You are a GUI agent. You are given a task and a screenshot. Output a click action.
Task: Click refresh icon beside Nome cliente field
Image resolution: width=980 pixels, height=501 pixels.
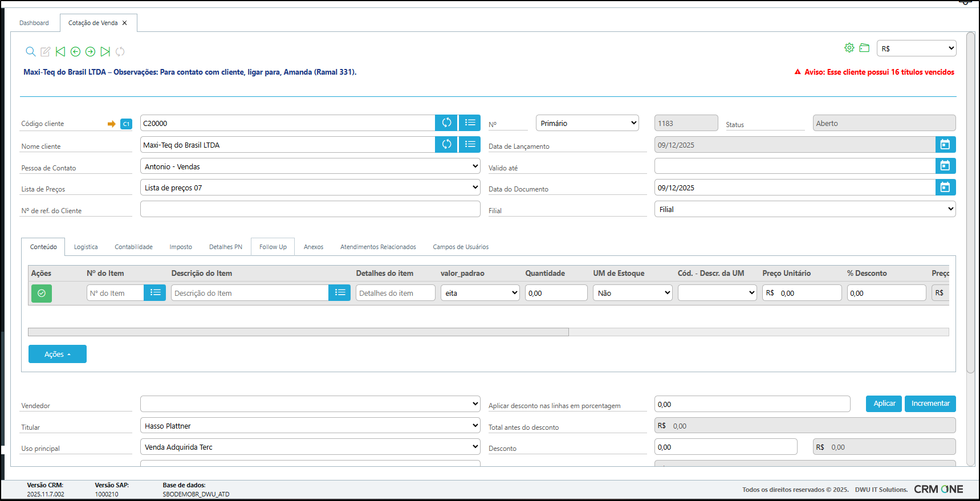446,145
